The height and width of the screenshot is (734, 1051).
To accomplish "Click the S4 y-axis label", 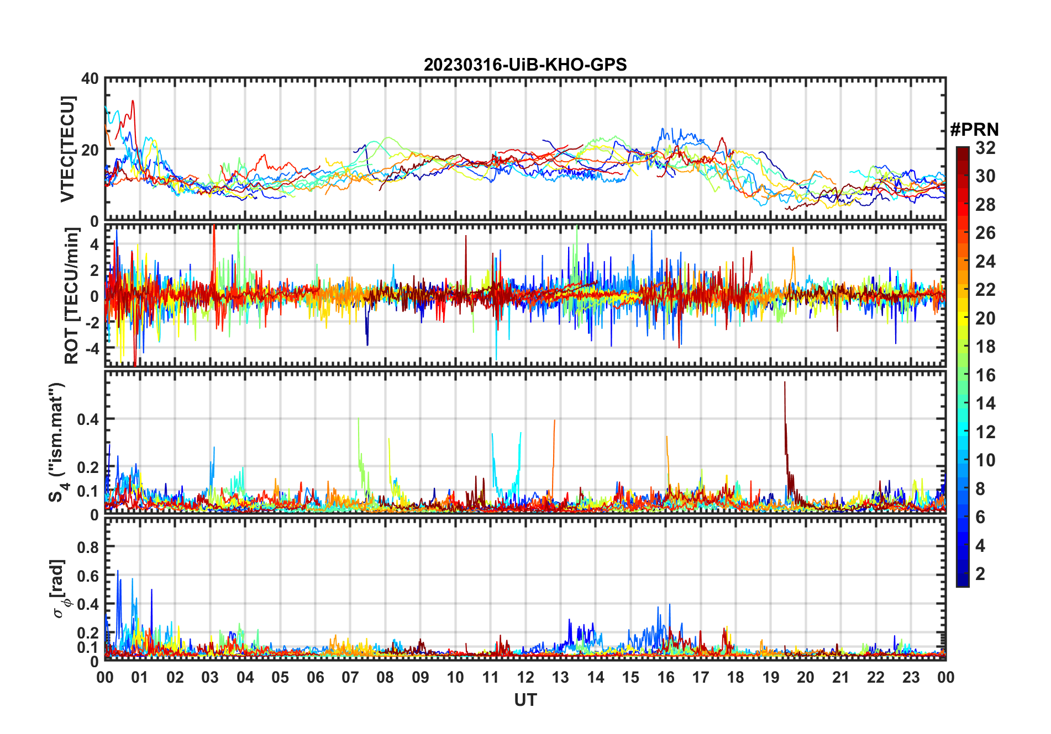I will point(56,442).
